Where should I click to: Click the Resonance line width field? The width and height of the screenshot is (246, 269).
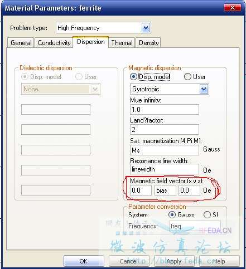(165, 169)
